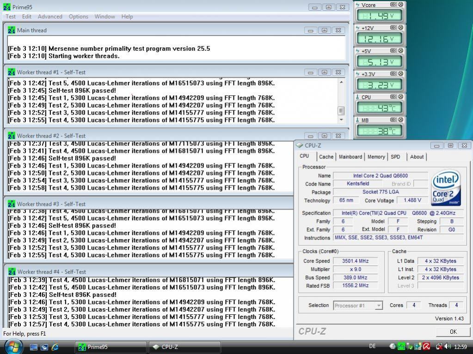The image size is (473, 354).
Task: Open settings icon on the Vcore sensor widget
Action: (x=393, y=5)
